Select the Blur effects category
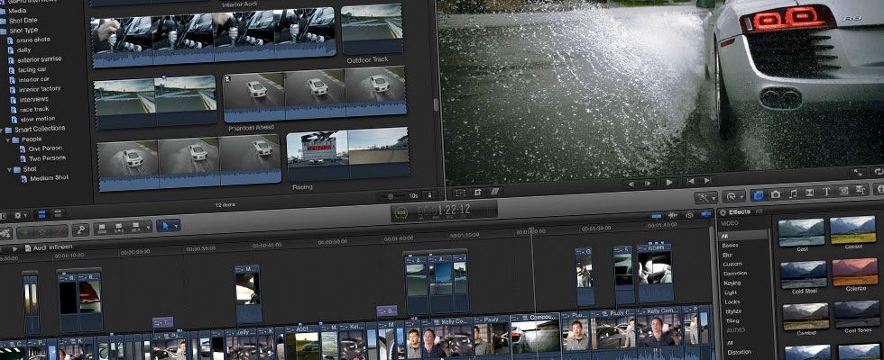Viewport: 884px width, 360px height. pos(728,255)
